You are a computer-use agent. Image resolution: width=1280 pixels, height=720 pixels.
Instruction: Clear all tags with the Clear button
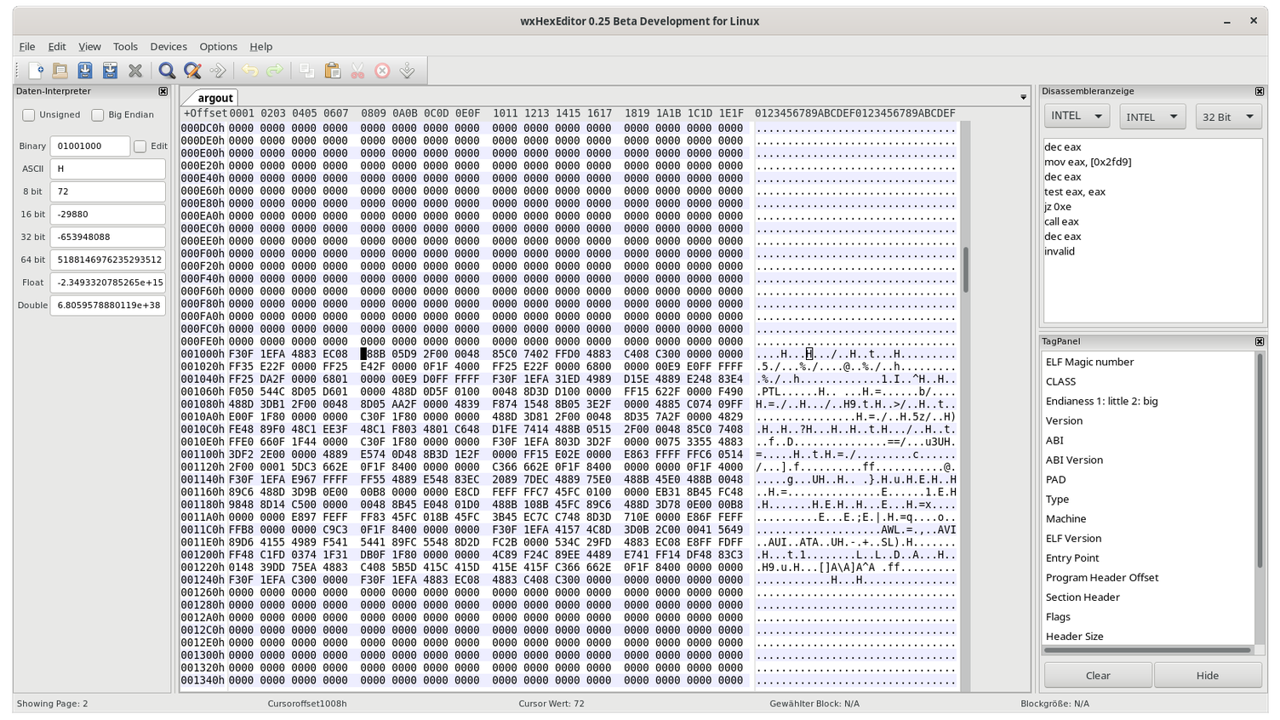pyautogui.click(x=1097, y=675)
